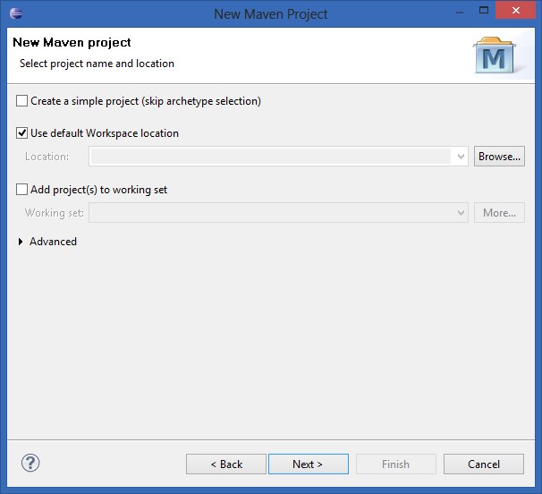Screen dimensions: 542x494
Task: Minimize the New Maven Project window
Action: pos(460,13)
